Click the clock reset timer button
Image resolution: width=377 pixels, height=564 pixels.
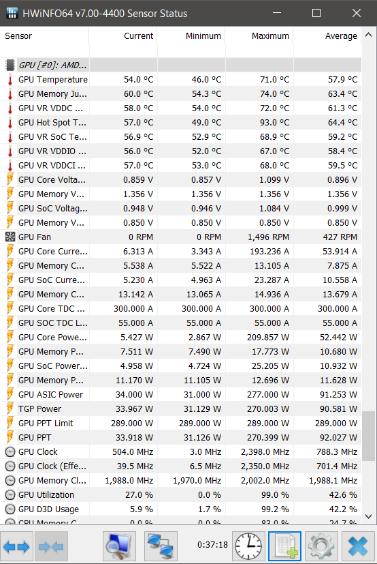pyautogui.click(x=248, y=547)
